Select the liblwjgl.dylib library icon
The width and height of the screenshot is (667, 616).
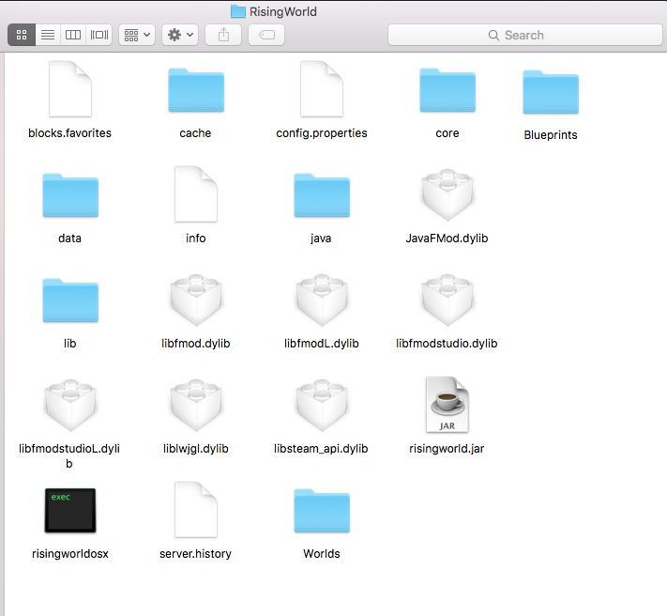[x=196, y=405]
